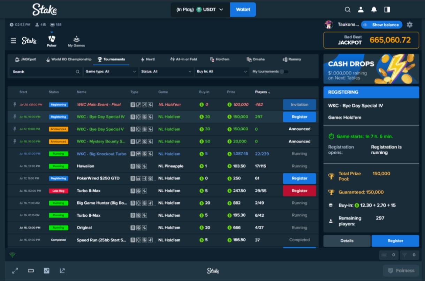Open the user profile icon
The width and height of the screenshot is (425, 281).
361,10
